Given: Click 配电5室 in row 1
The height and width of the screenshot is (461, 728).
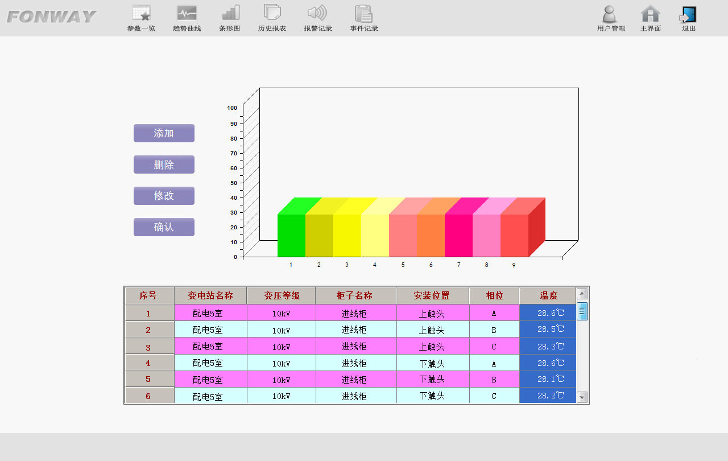Looking at the screenshot, I should (x=208, y=313).
